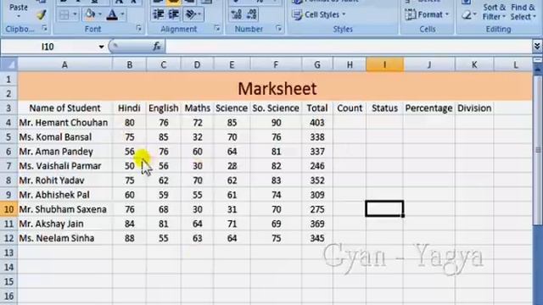Select Vaishali Parmar's Science mark 28
This screenshot has width=543, height=305.
coord(232,166)
